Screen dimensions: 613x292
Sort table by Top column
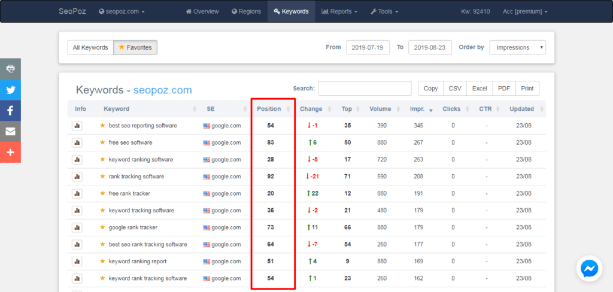[x=350, y=109]
